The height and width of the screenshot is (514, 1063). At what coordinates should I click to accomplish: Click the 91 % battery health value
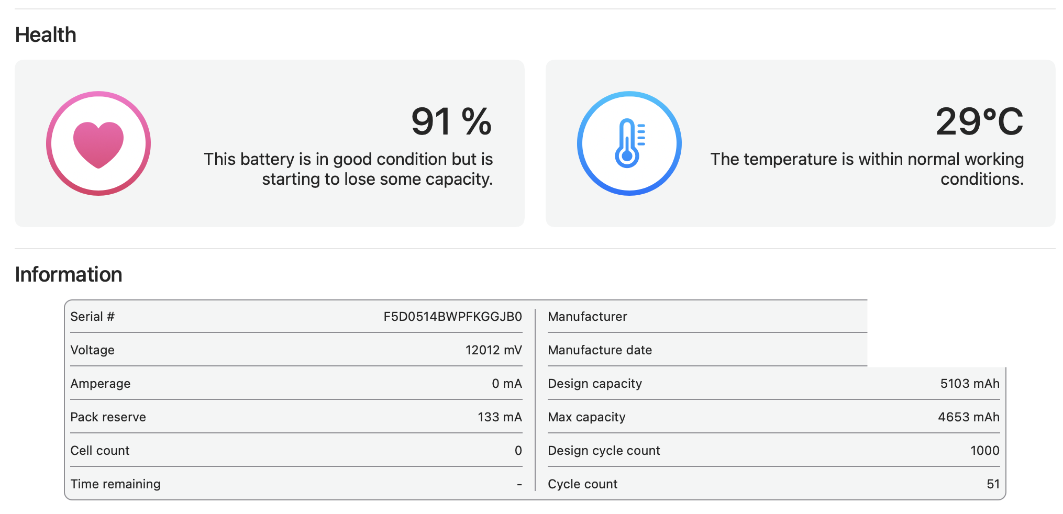tap(451, 121)
